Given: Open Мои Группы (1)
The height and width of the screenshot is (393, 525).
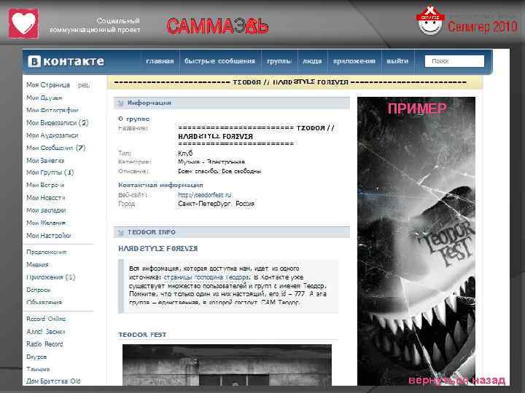Looking at the screenshot, I should (50, 172).
